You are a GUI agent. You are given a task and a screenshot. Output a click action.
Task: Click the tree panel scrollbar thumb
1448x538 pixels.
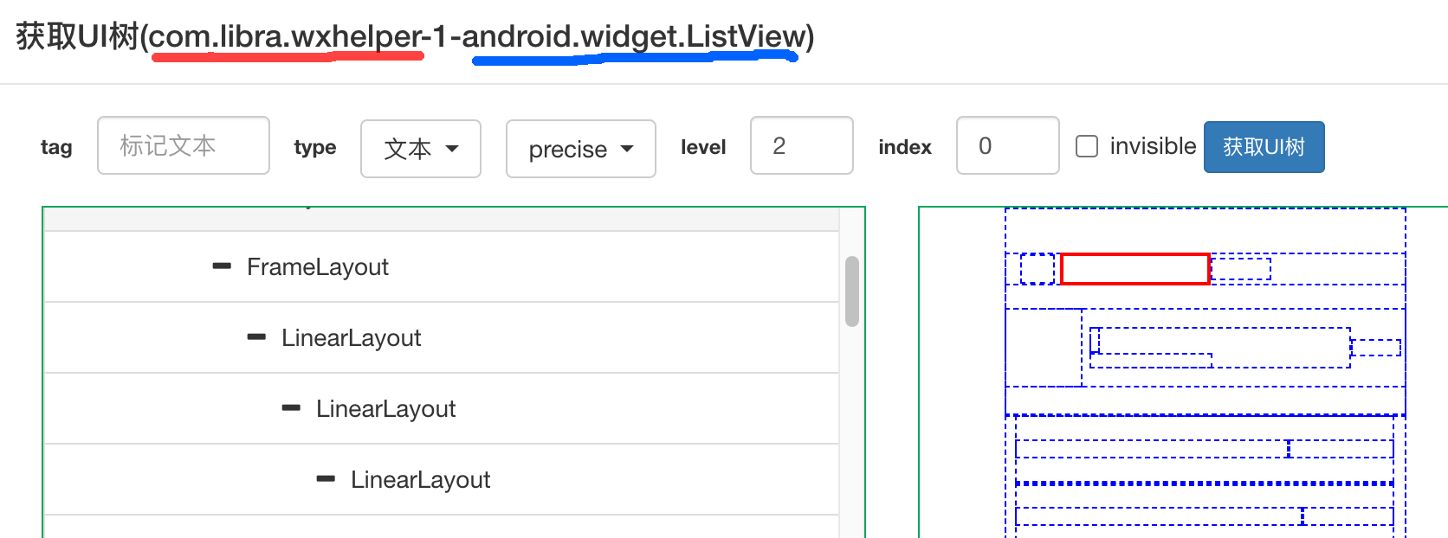click(x=852, y=291)
